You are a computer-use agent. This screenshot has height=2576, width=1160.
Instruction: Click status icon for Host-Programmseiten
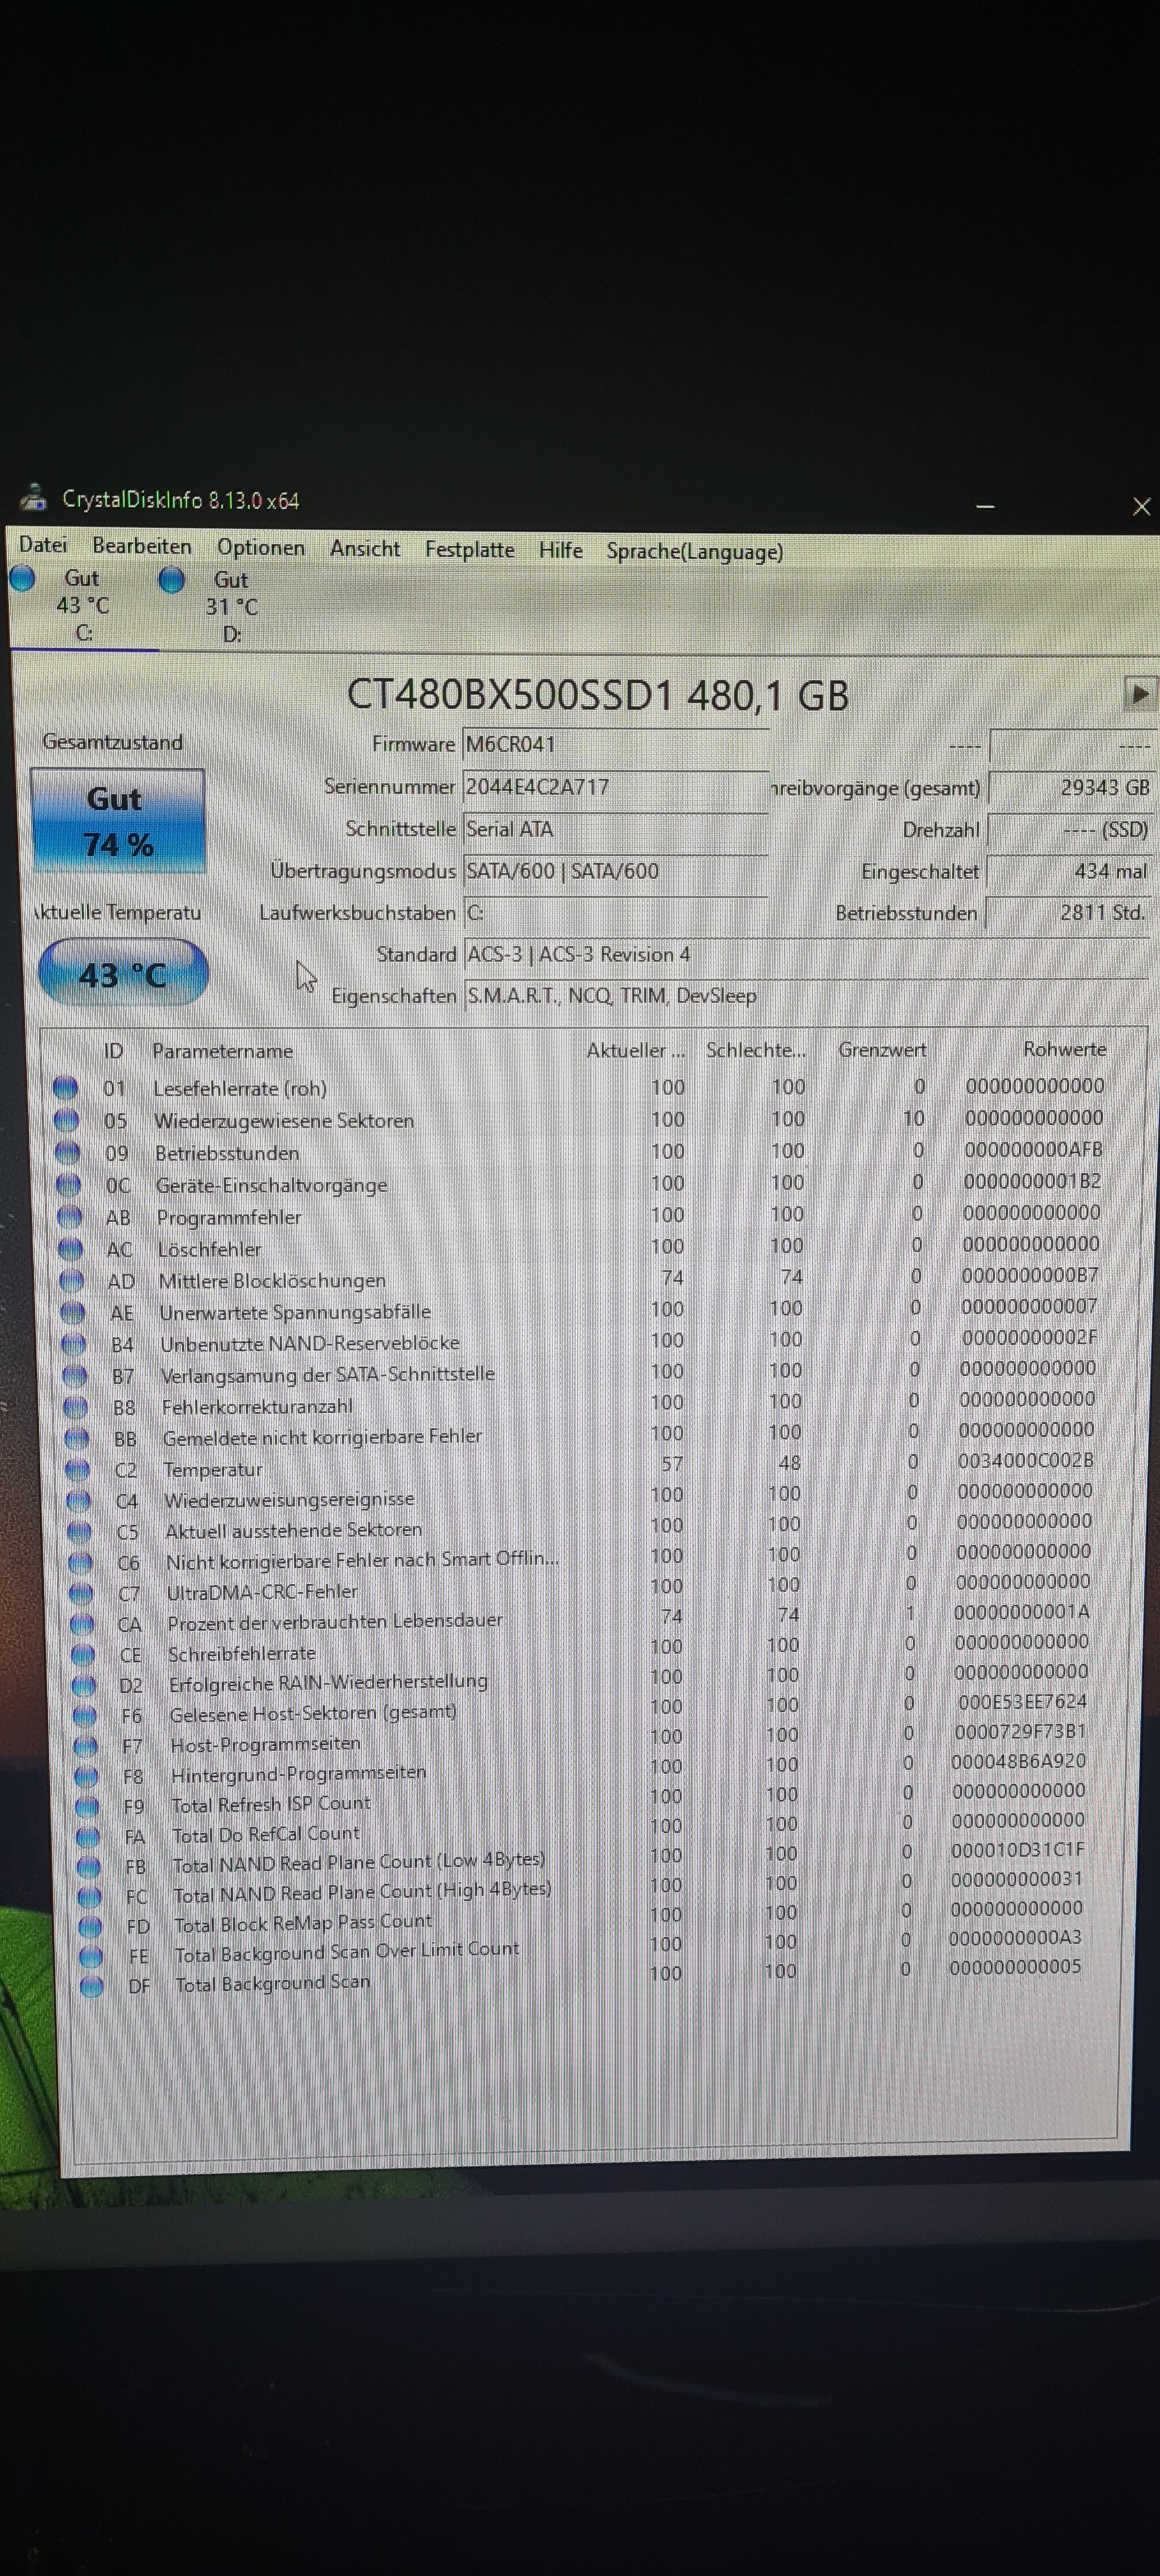click(x=86, y=1746)
